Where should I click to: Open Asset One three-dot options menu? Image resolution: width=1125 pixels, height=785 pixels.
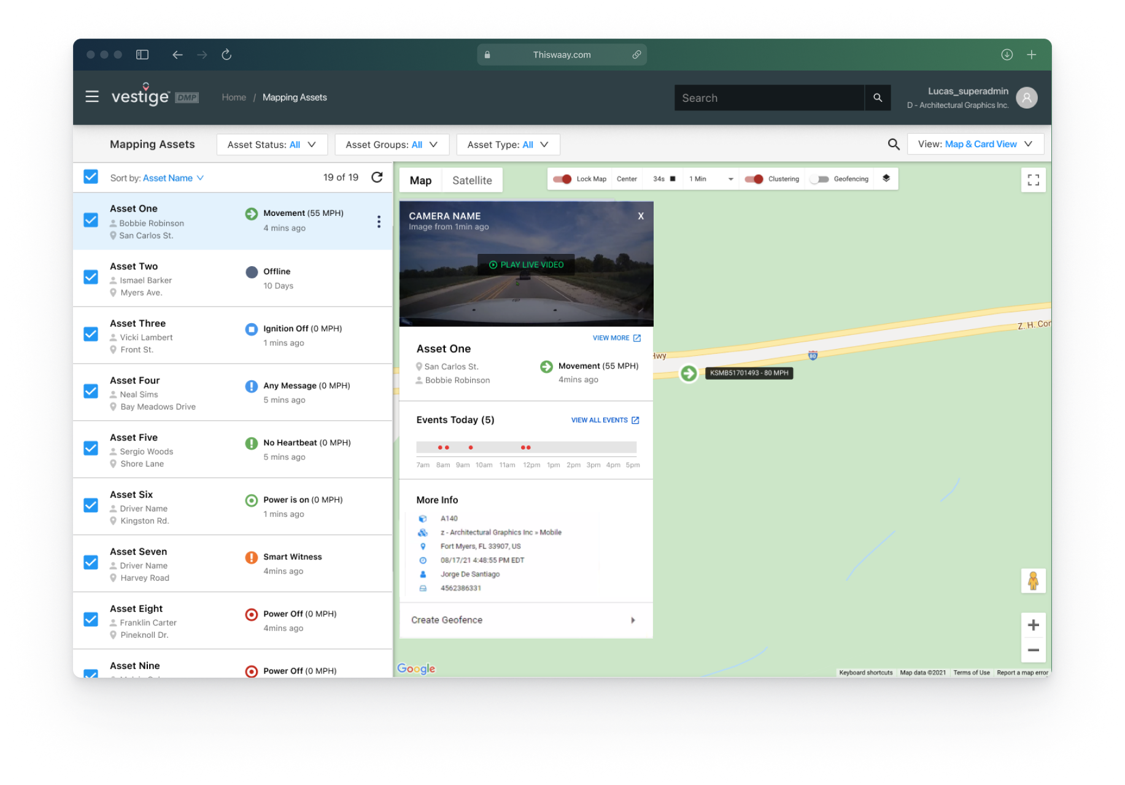click(x=379, y=221)
